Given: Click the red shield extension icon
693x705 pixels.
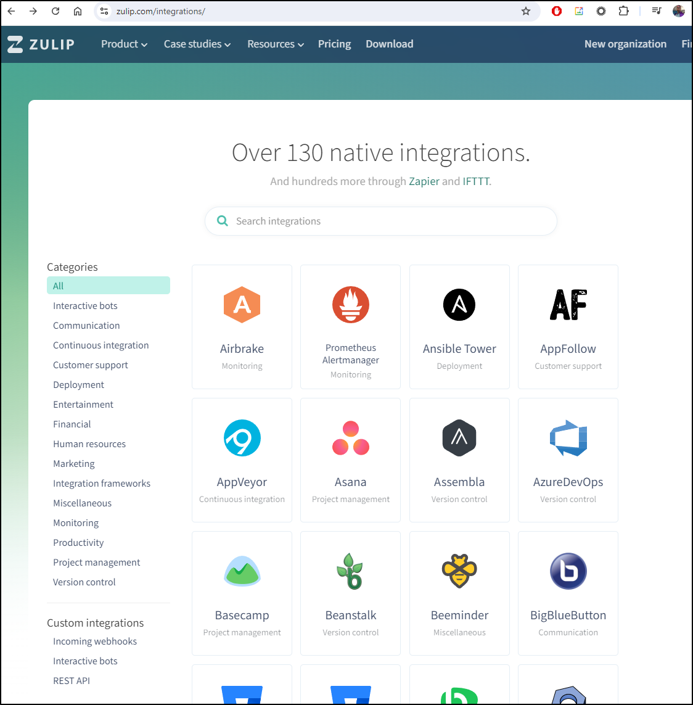Looking at the screenshot, I should [556, 11].
